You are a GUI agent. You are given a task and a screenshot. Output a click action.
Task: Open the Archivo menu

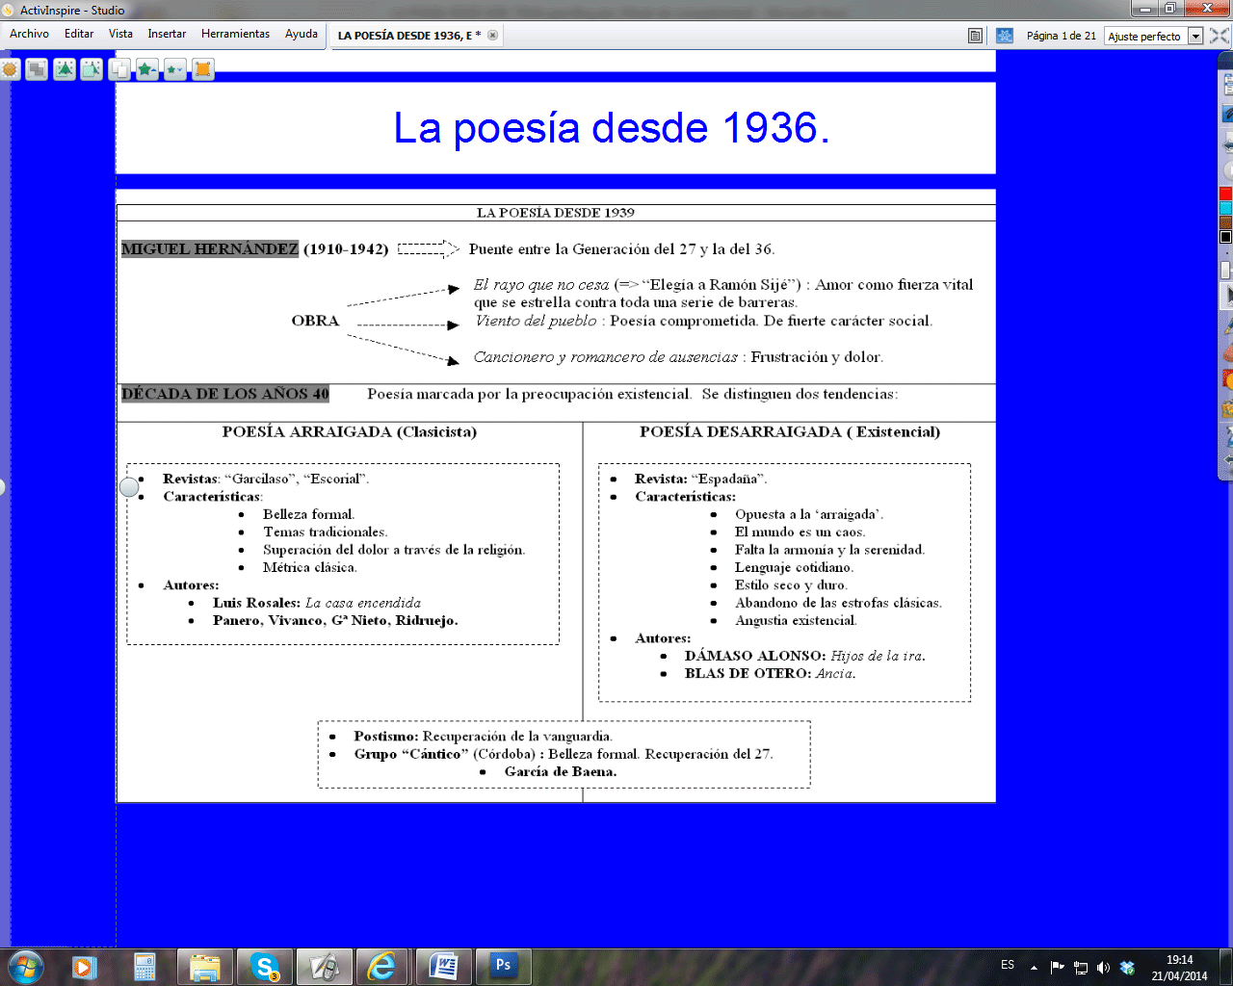29,34
